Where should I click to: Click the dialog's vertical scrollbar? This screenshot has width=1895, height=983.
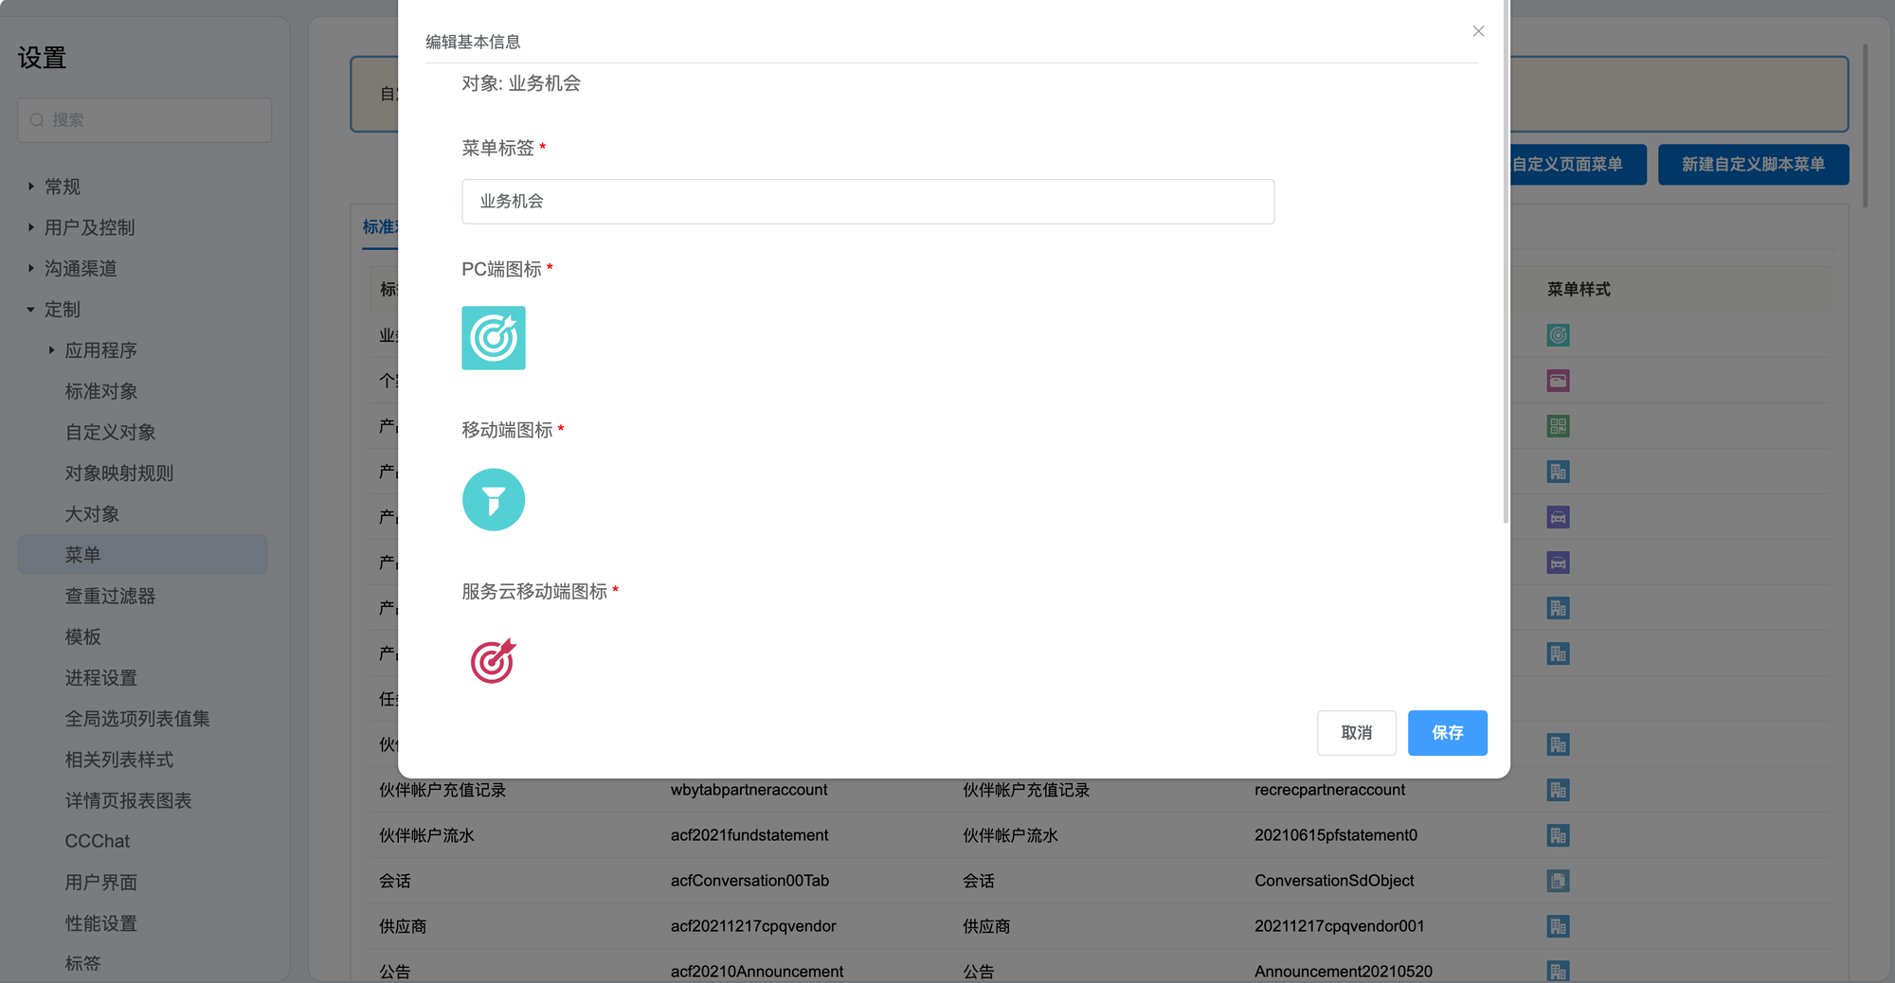tap(1505, 284)
